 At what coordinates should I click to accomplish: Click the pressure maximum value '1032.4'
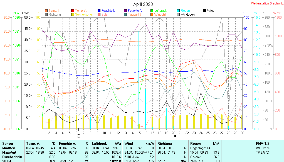[x=116, y=153]
